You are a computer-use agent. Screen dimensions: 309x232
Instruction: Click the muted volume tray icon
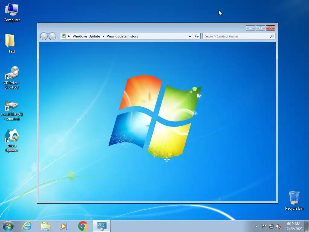click(279, 226)
